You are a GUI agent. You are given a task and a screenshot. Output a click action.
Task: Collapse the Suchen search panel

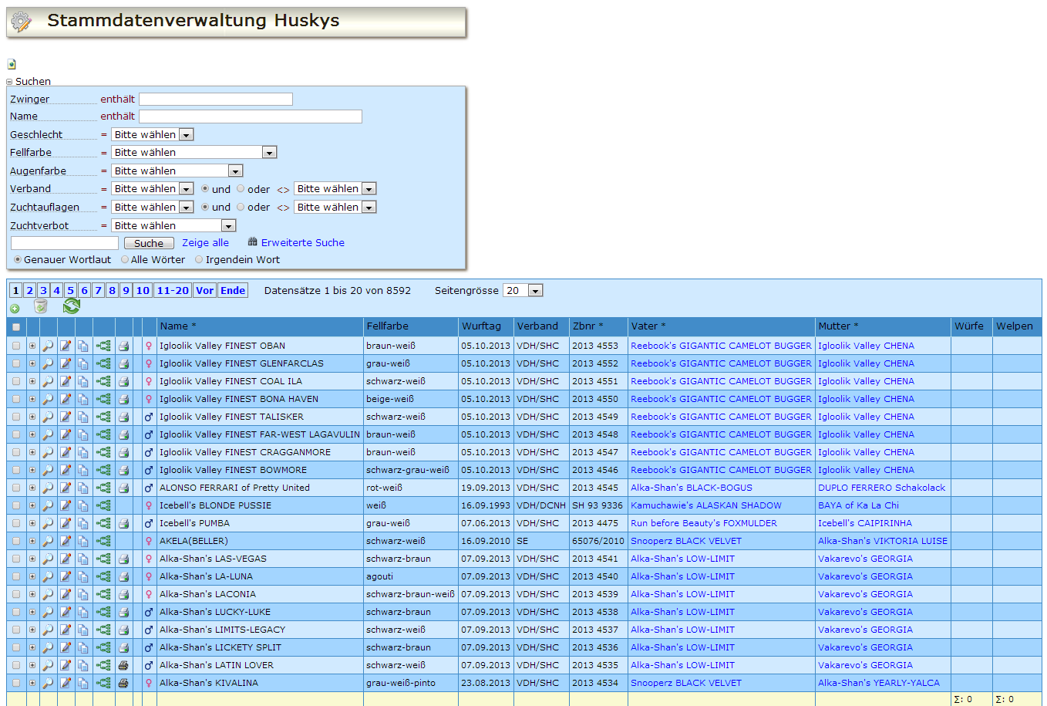10,82
